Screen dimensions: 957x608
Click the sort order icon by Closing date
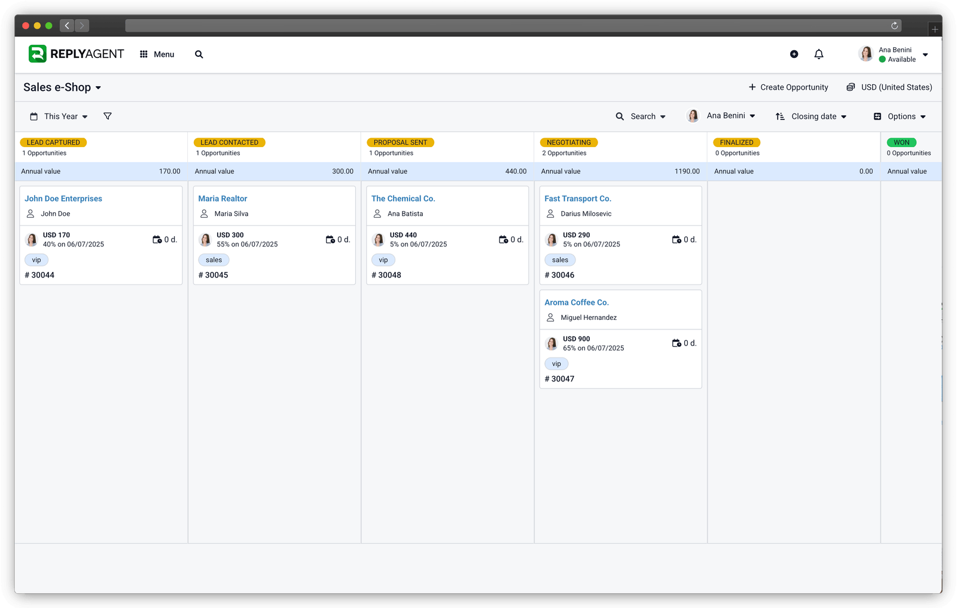(x=780, y=117)
